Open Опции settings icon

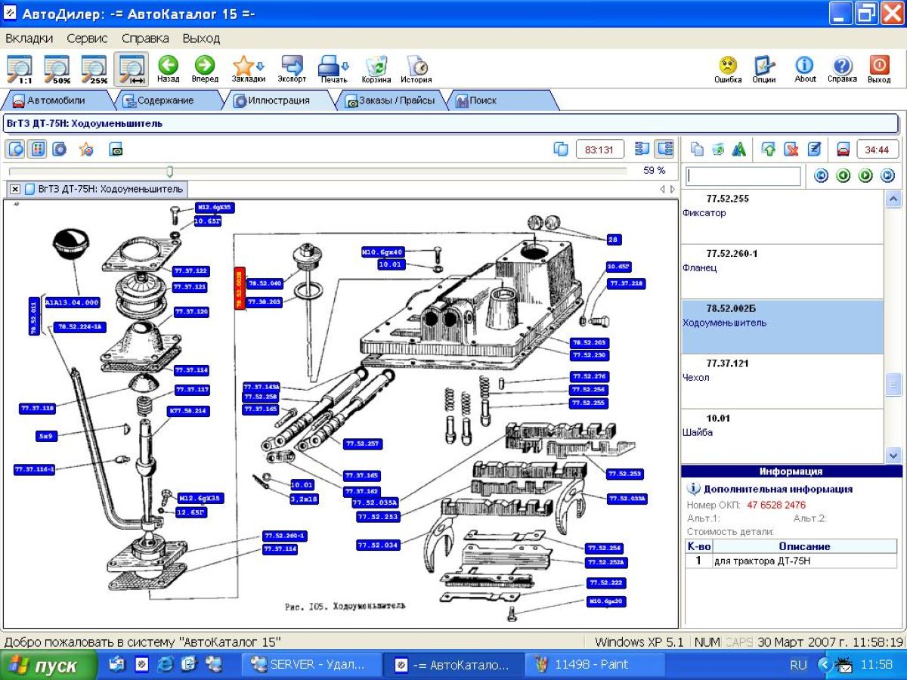point(764,66)
